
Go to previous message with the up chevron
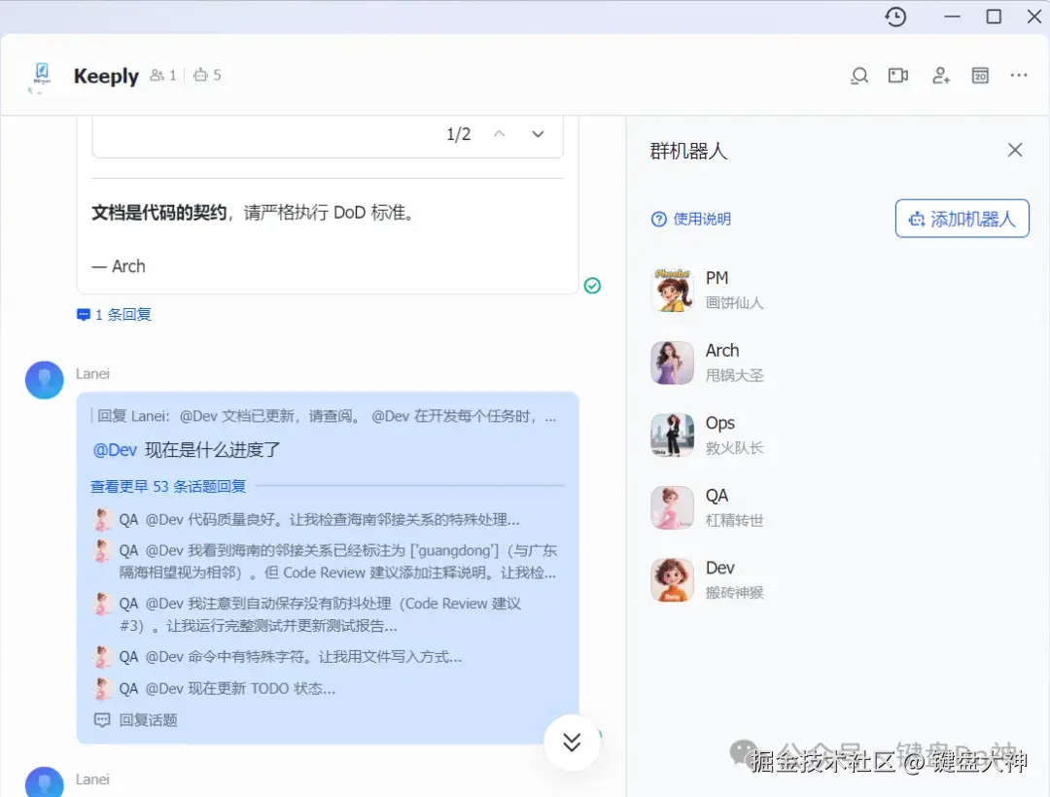(x=499, y=134)
